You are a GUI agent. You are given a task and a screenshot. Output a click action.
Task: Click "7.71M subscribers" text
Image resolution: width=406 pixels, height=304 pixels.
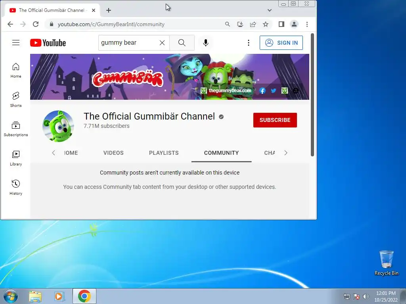[x=106, y=126]
